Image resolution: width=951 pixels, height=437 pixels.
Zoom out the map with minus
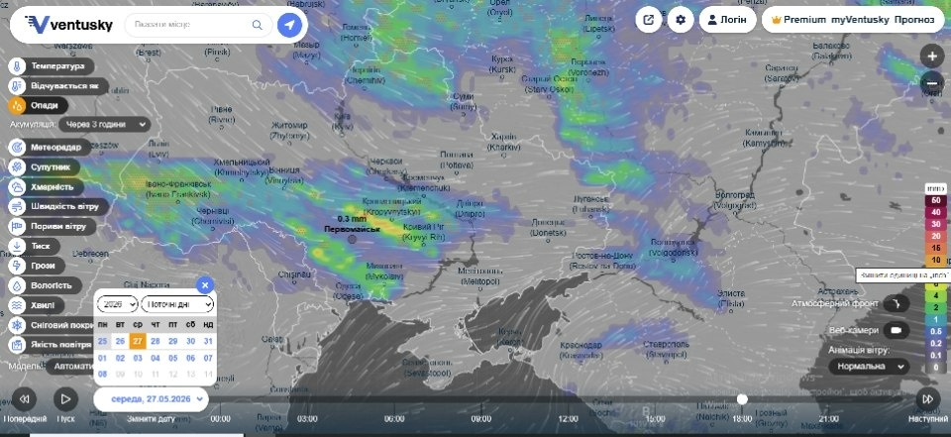coord(931,82)
